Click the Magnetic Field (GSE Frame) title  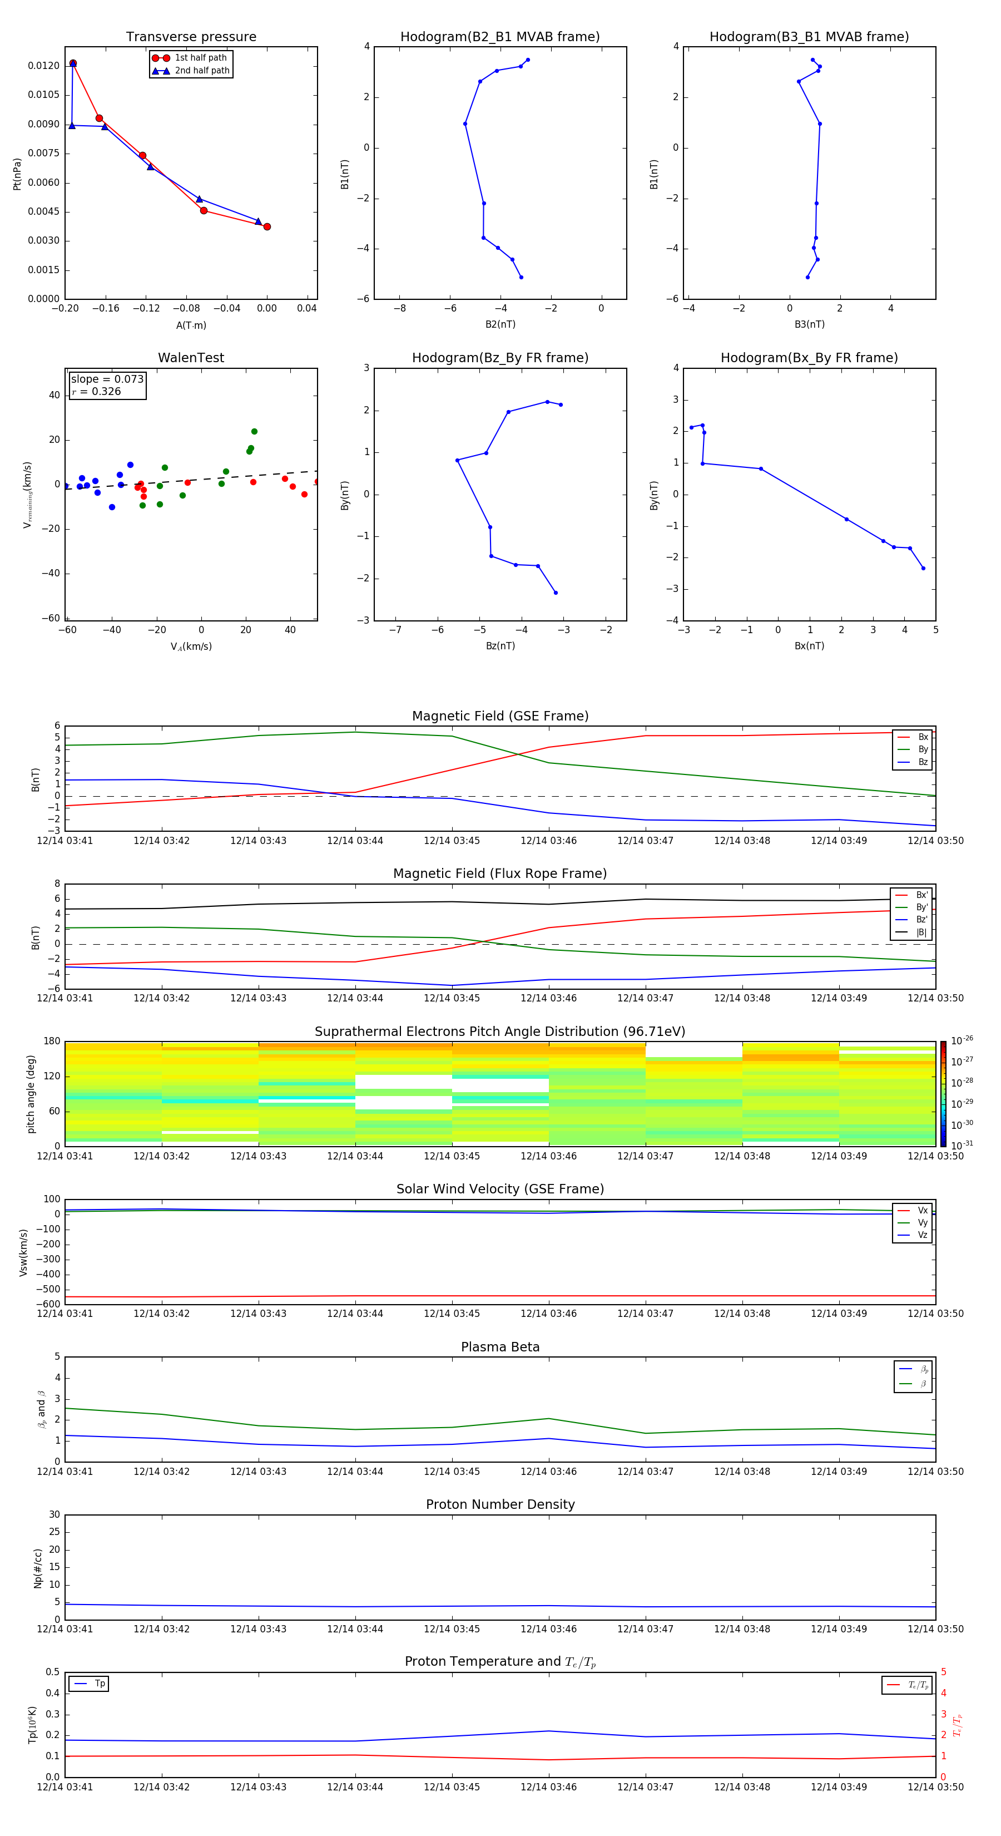point(500,716)
